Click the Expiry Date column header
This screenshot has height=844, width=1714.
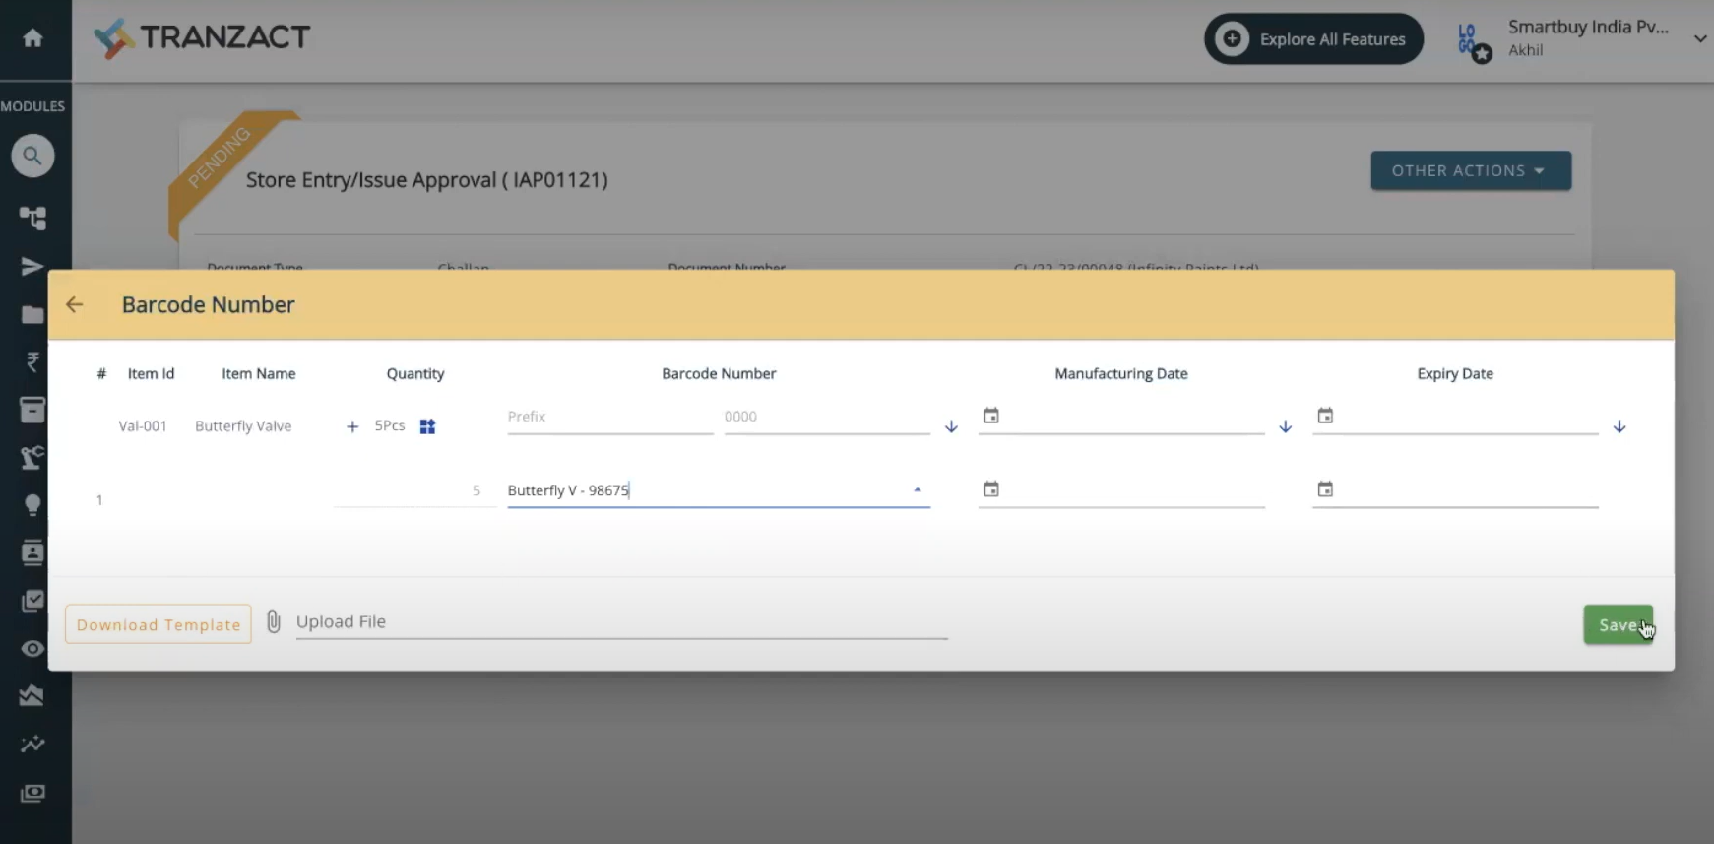1455,373
